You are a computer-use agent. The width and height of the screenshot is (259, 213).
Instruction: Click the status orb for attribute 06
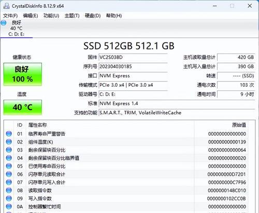[9, 174]
